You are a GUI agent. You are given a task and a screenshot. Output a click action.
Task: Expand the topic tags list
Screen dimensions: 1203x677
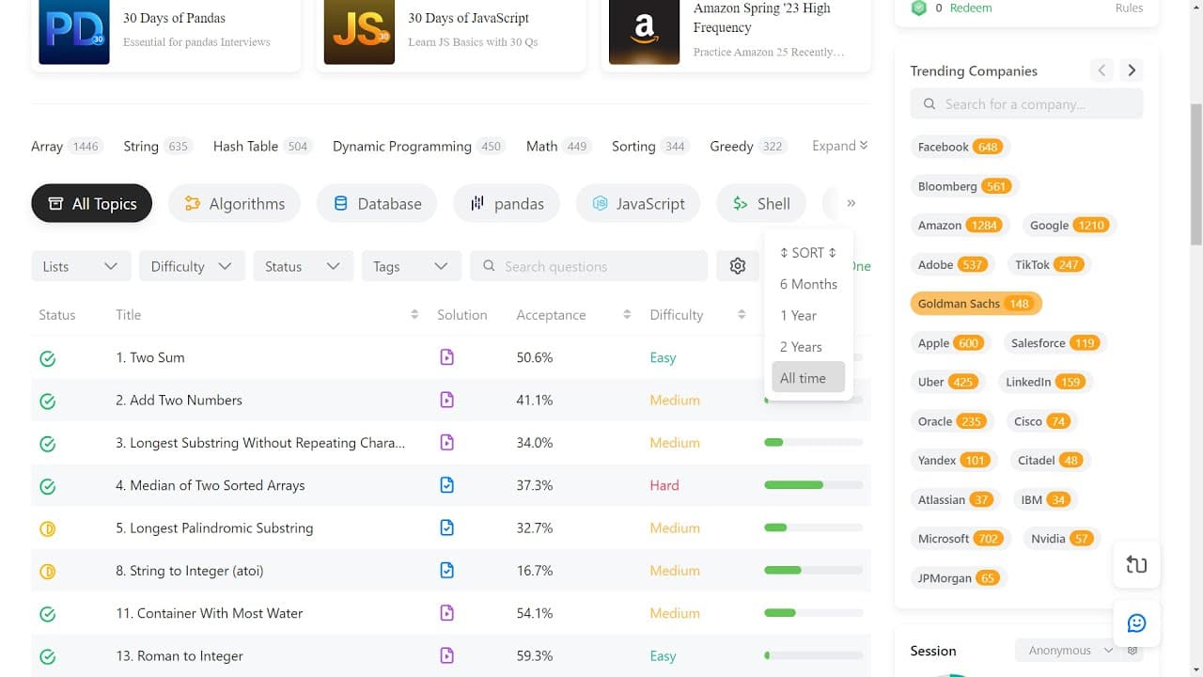pos(840,146)
